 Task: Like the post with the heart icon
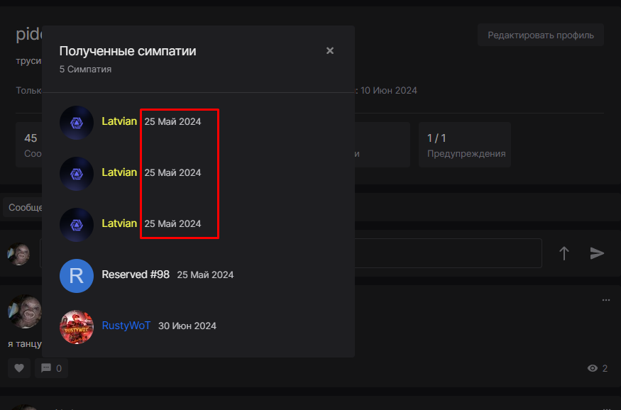click(19, 368)
